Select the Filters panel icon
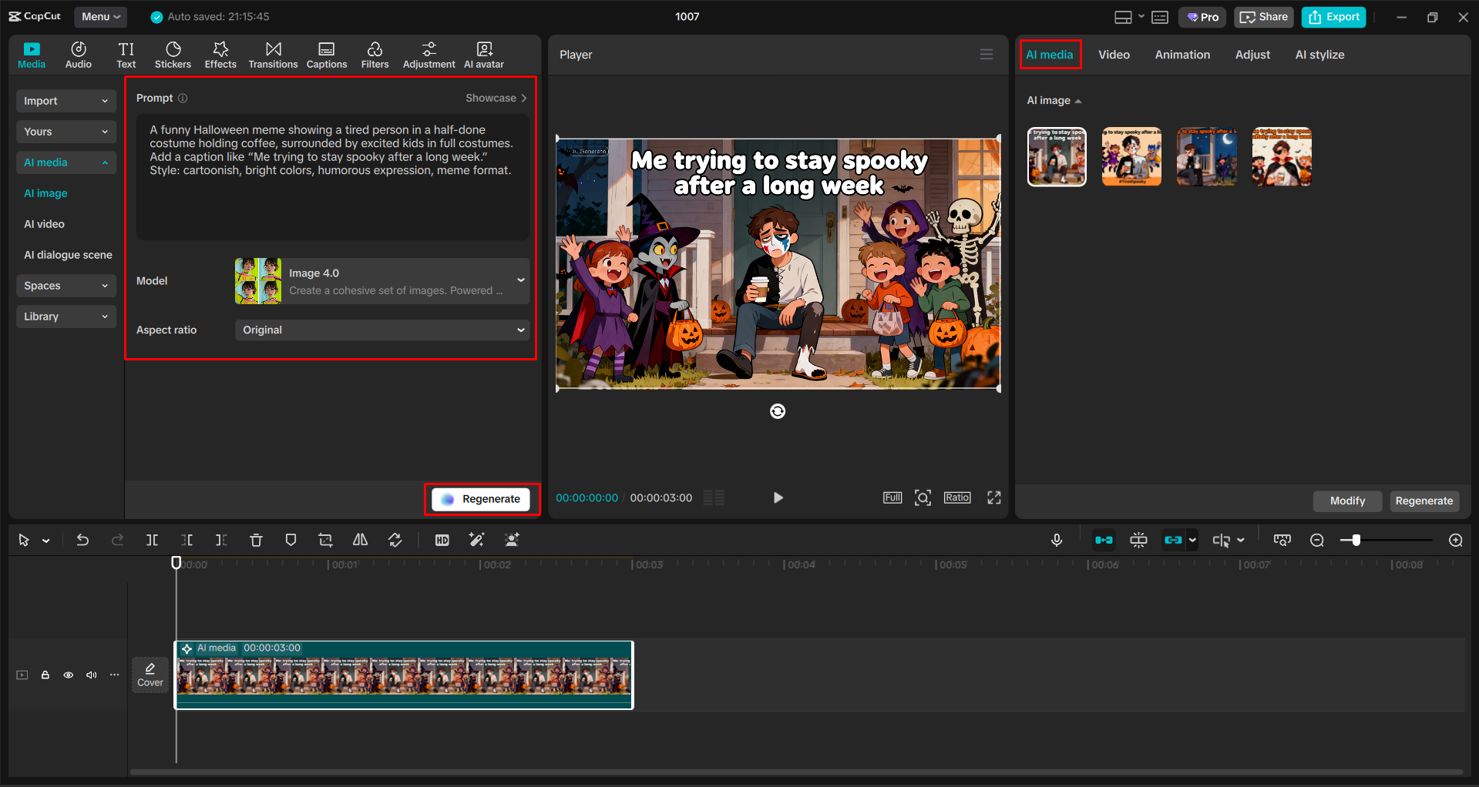 pos(375,54)
